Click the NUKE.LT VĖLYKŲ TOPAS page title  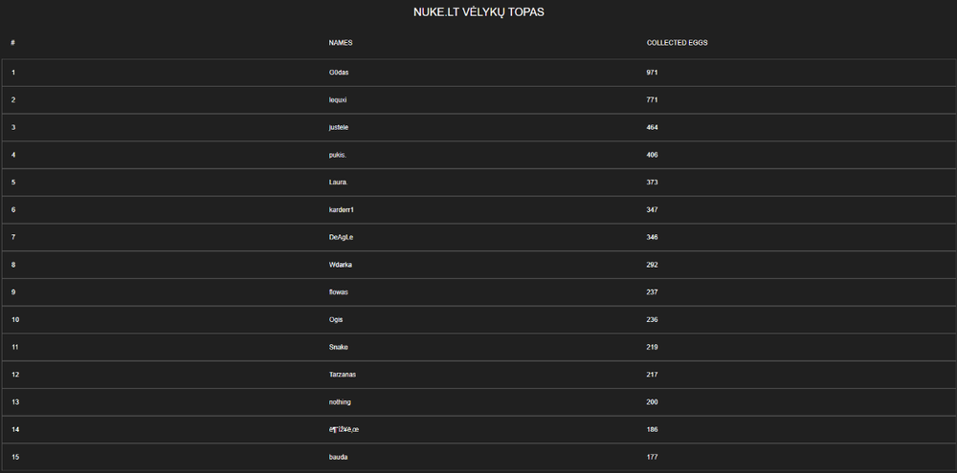point(478,12)
